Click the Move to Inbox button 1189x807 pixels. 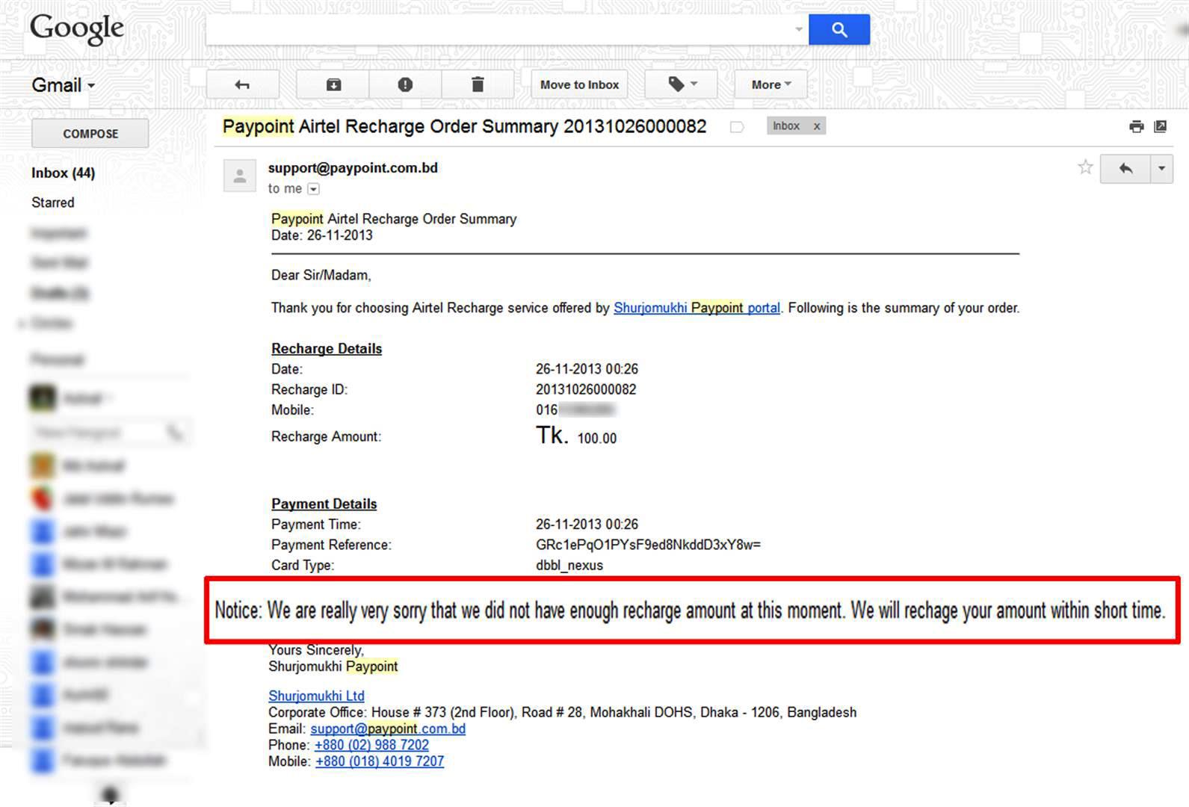(x=579, y=84)
